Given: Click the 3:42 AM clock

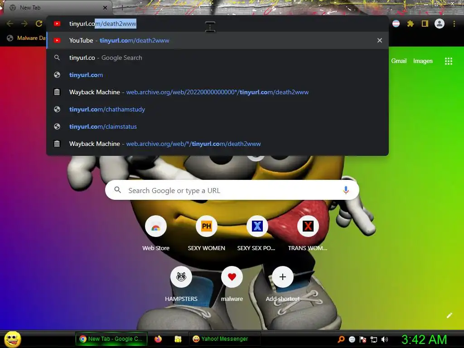Looking at the screenshot, I should click(424, 339).
